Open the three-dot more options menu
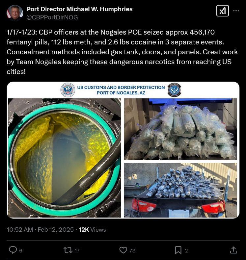The height and width of the screenshot is (260, 246). pos(236,11)
